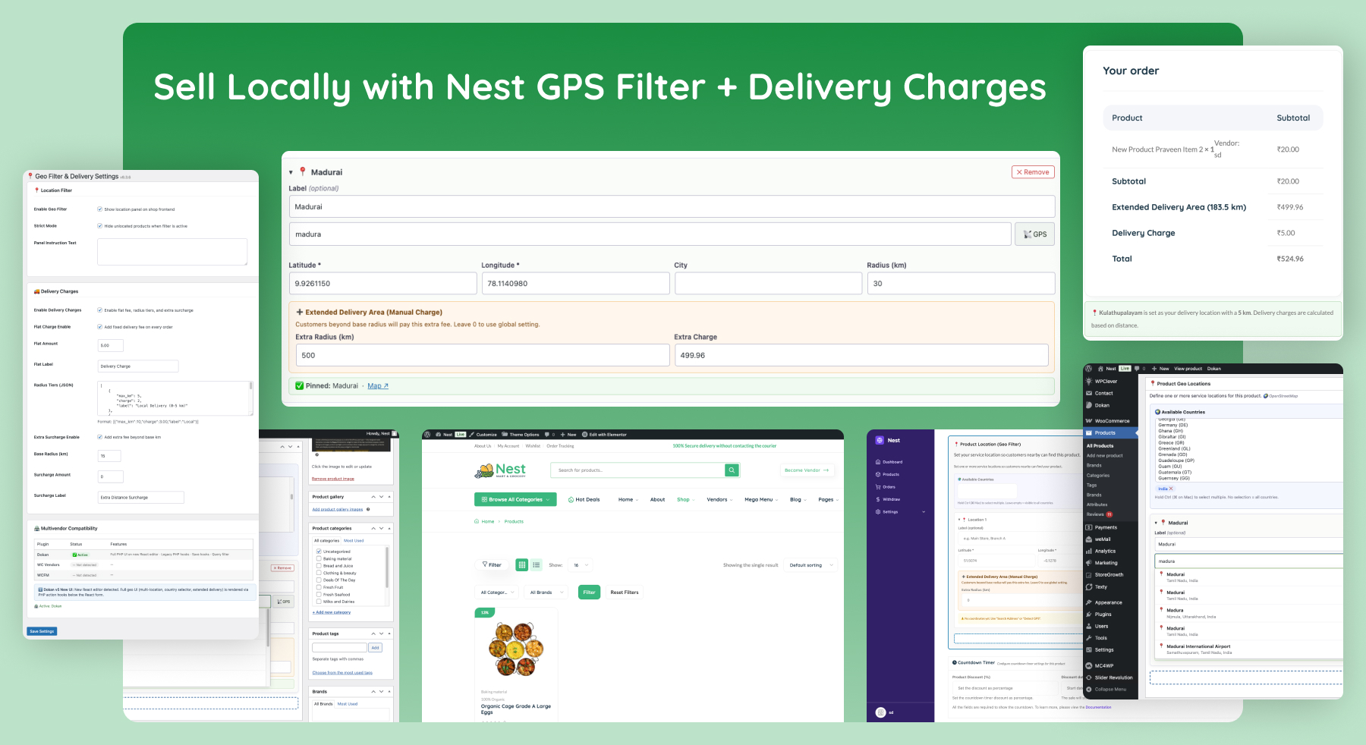
Task: Switch to grid view in shop toolbar
Action: point(522,565)
